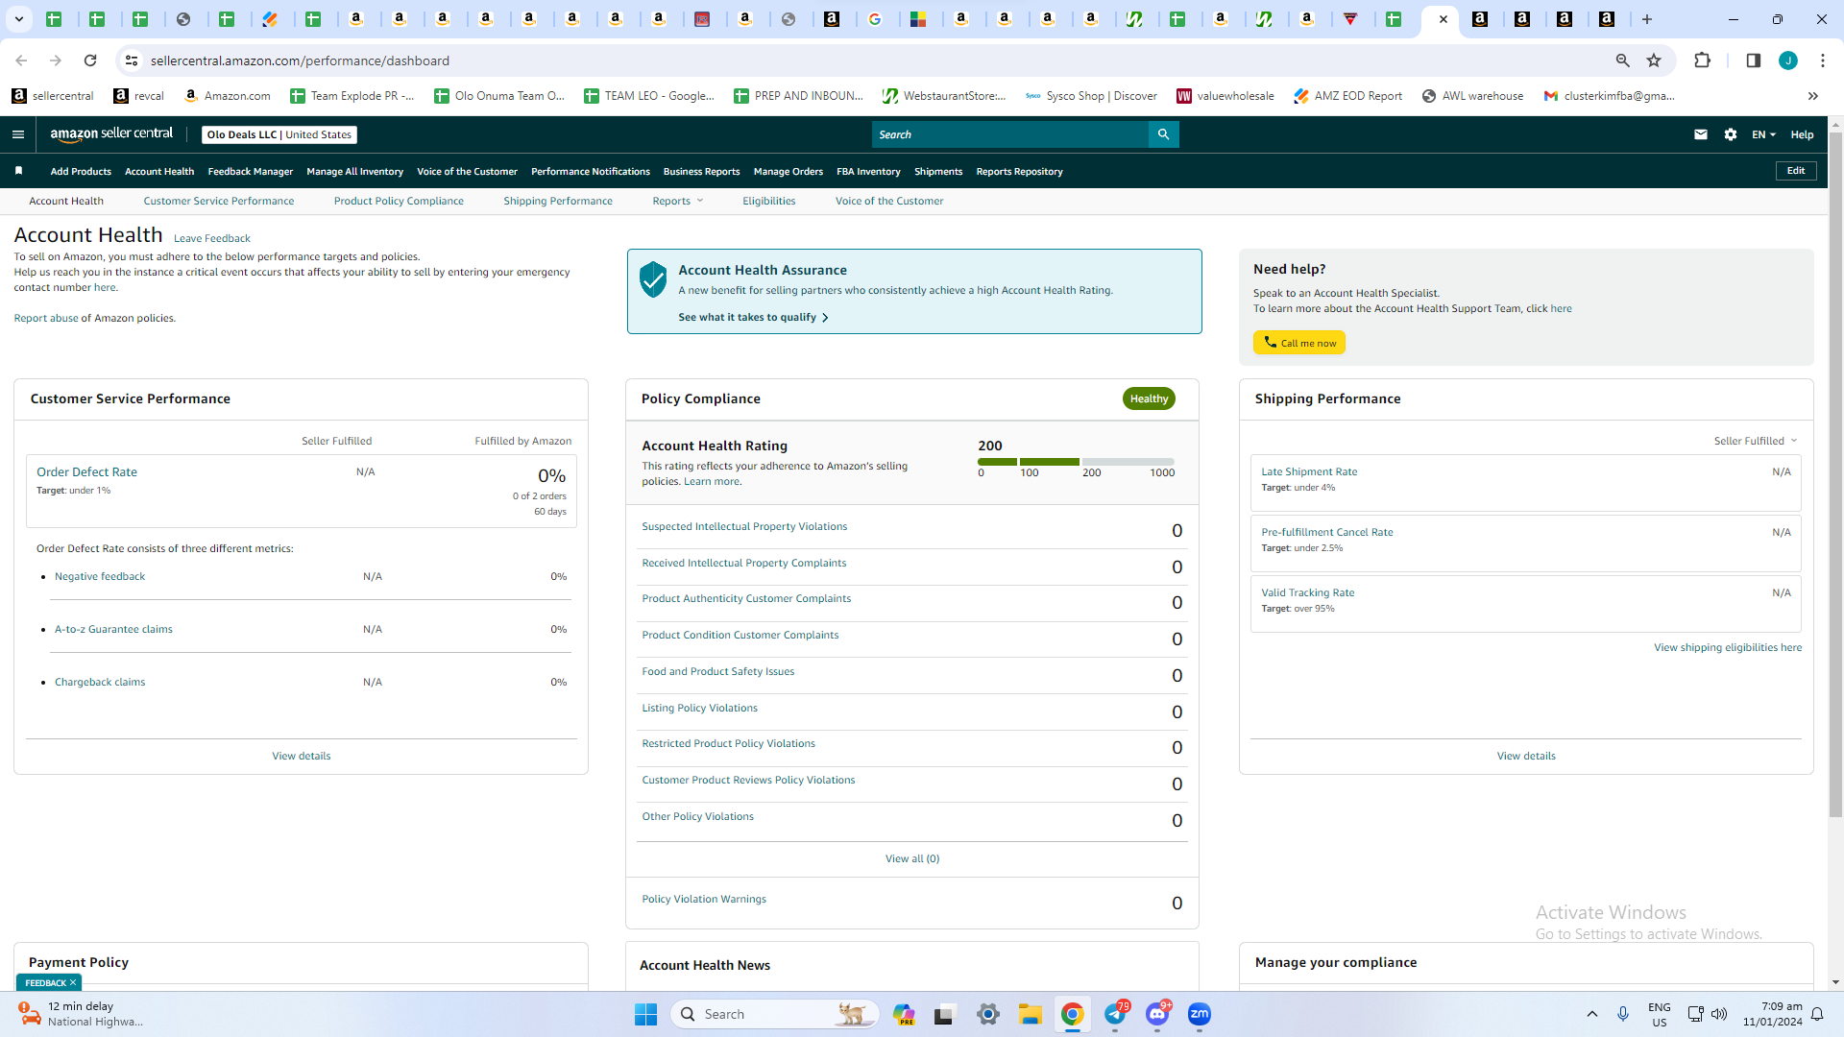The image size is (1844, 1037).
Task: View site information icon in address bar
Action: click(x=132, y=60)
